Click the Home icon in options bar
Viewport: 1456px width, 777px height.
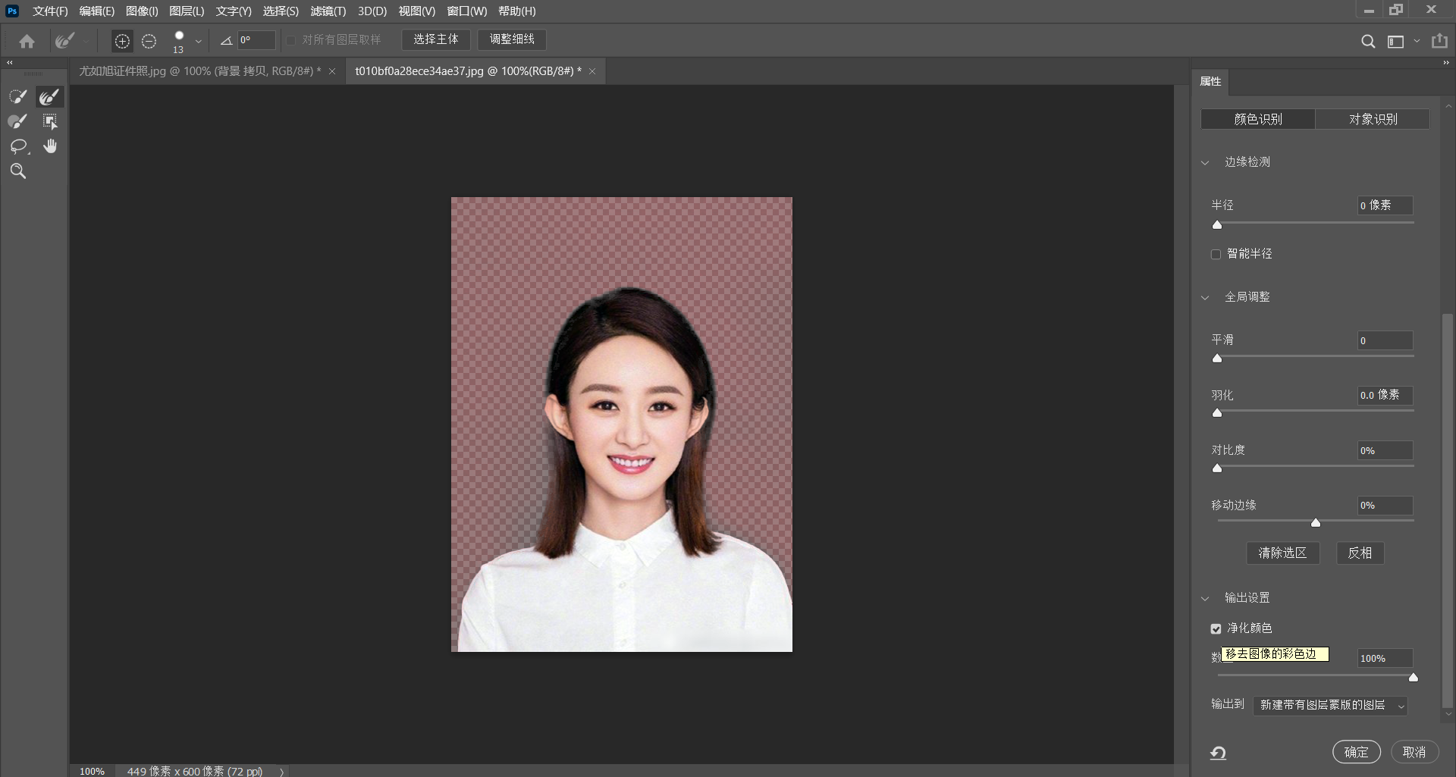tap(27, 41)
